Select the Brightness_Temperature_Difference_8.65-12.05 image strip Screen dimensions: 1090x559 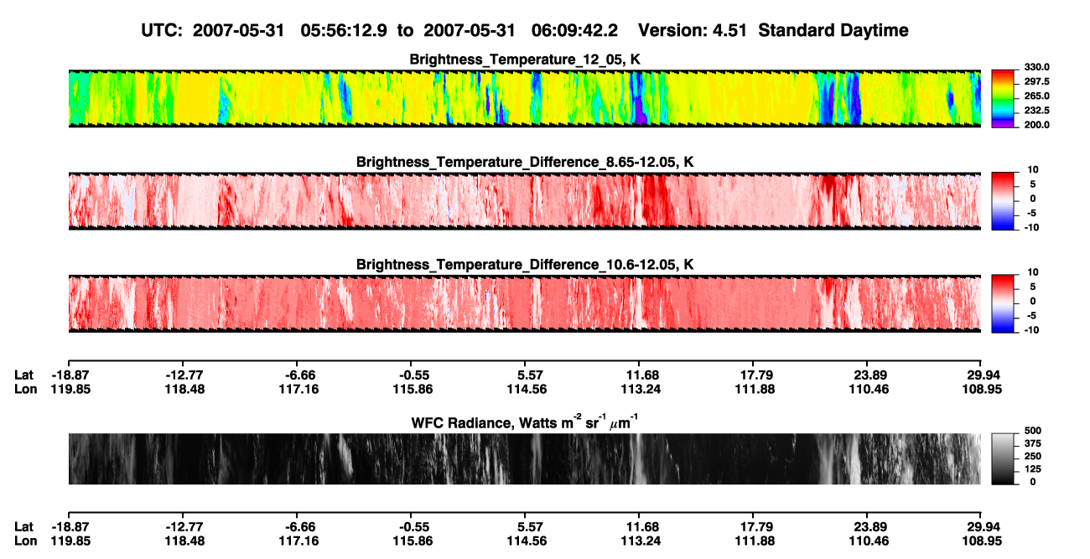pyautogui.click(x=524, y=200)
